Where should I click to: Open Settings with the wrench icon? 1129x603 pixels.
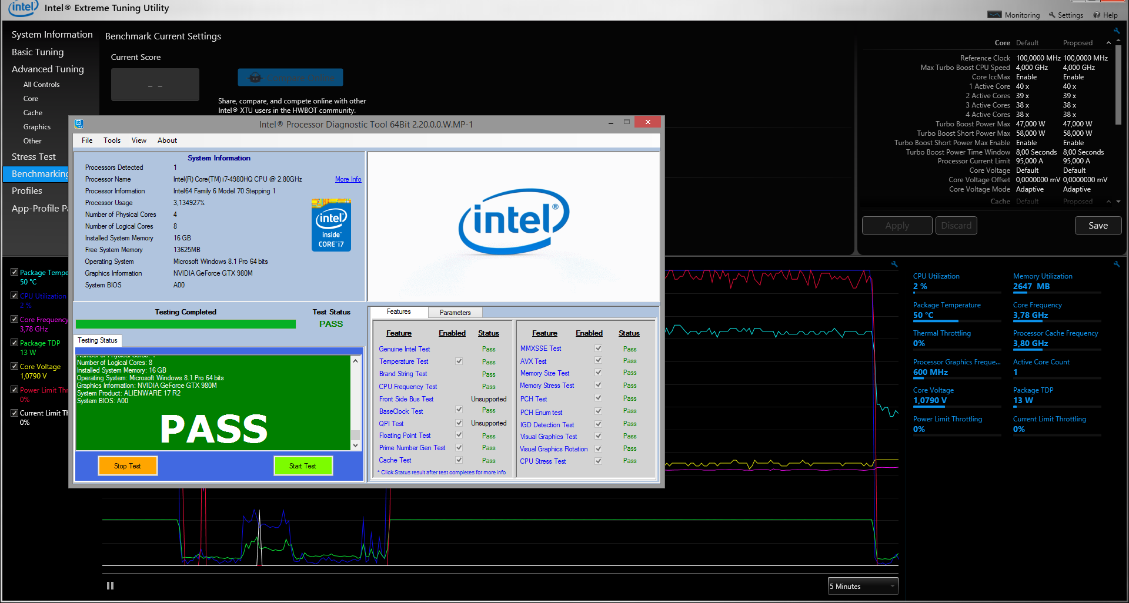coord(1052,15)
